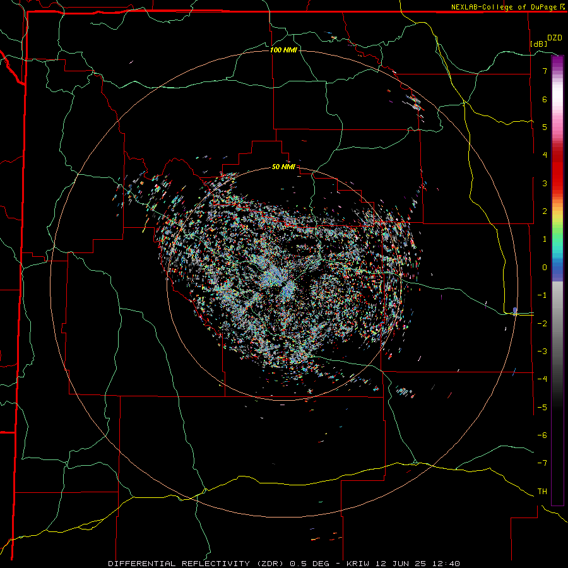This screenshot has width=568, height=568.
Task: Click the -3 value on the scale
Action: click(542, 352)
